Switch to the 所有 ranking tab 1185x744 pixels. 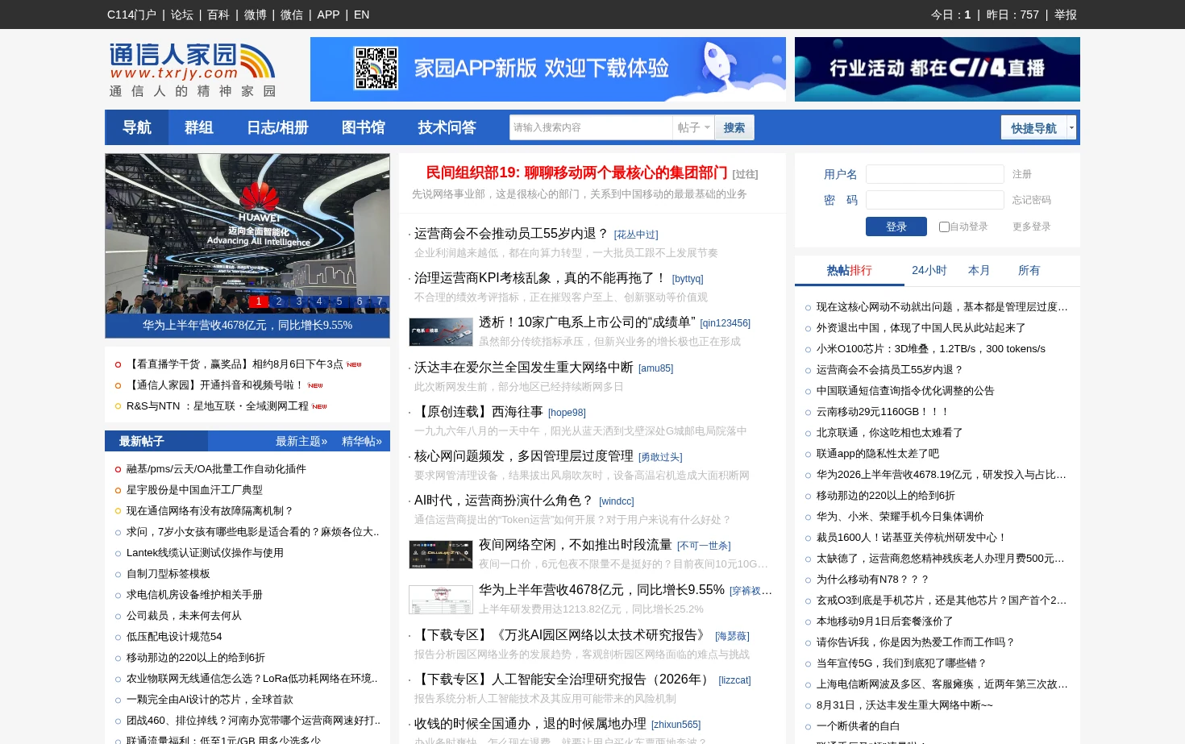tap(1029, 271)
